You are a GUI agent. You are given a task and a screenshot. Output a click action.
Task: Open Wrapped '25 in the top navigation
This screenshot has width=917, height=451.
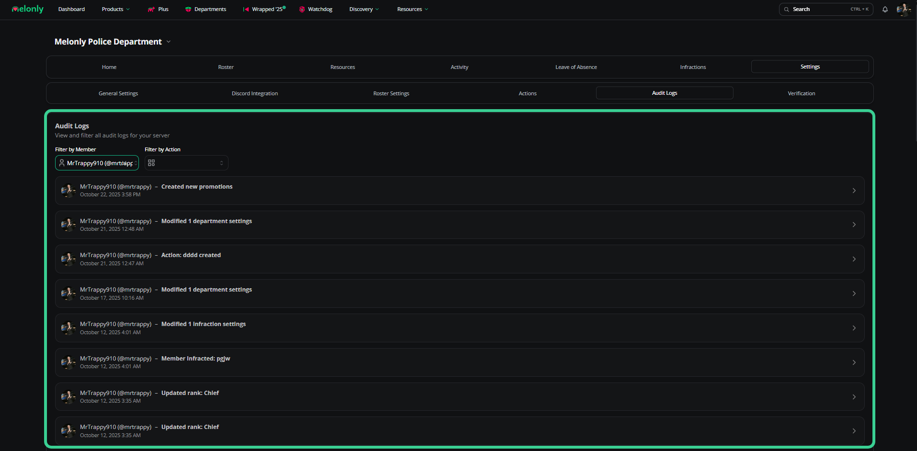click(264, 9)
